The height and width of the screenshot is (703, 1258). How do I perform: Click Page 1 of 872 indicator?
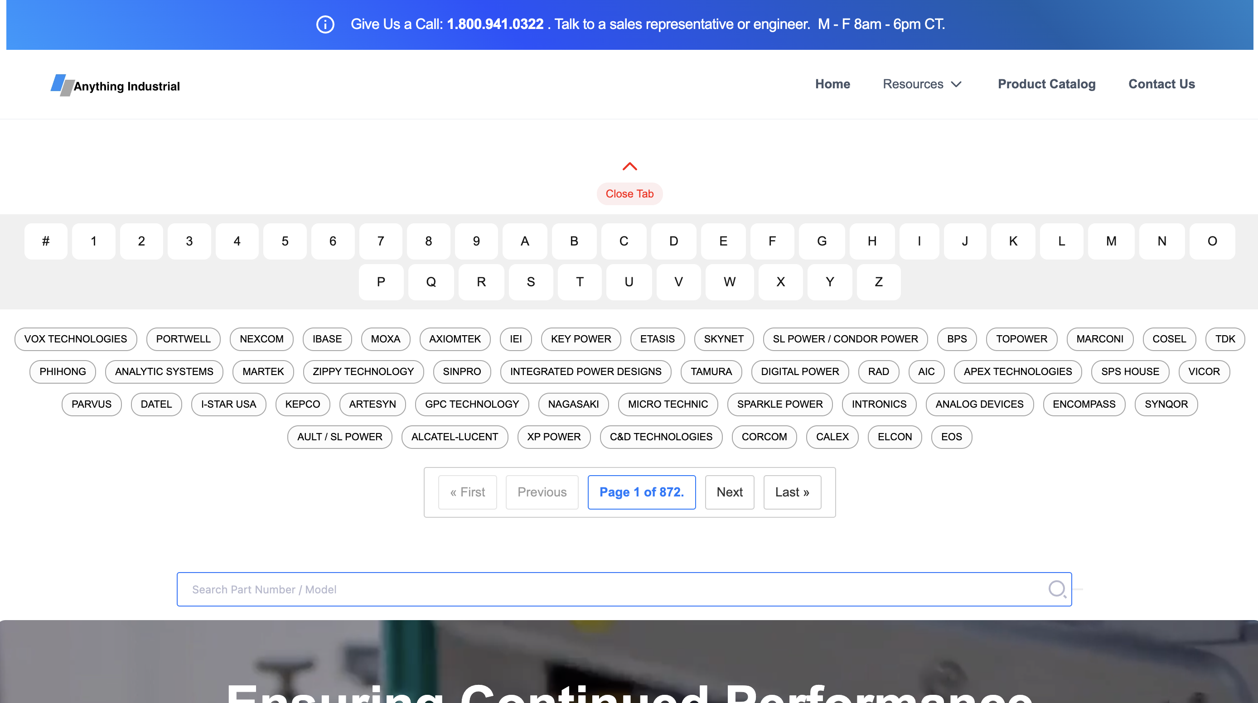coord(641,492)
